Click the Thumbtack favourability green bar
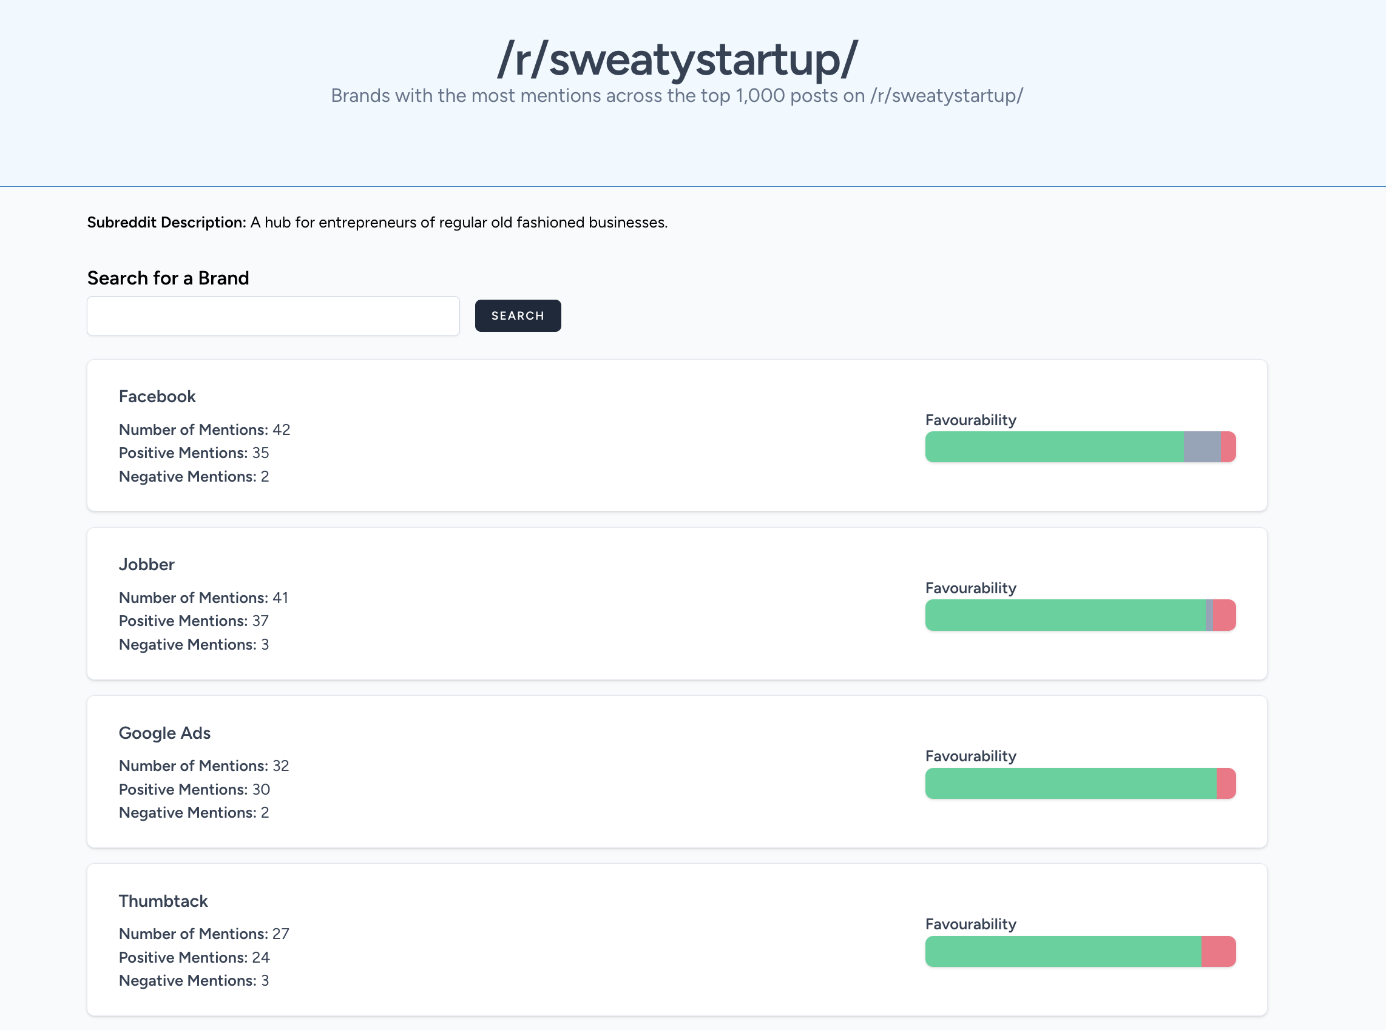 click(x=1063, y=951)
